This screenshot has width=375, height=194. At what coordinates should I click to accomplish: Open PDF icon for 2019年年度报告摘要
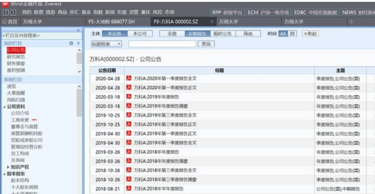(x=129, y=106)
